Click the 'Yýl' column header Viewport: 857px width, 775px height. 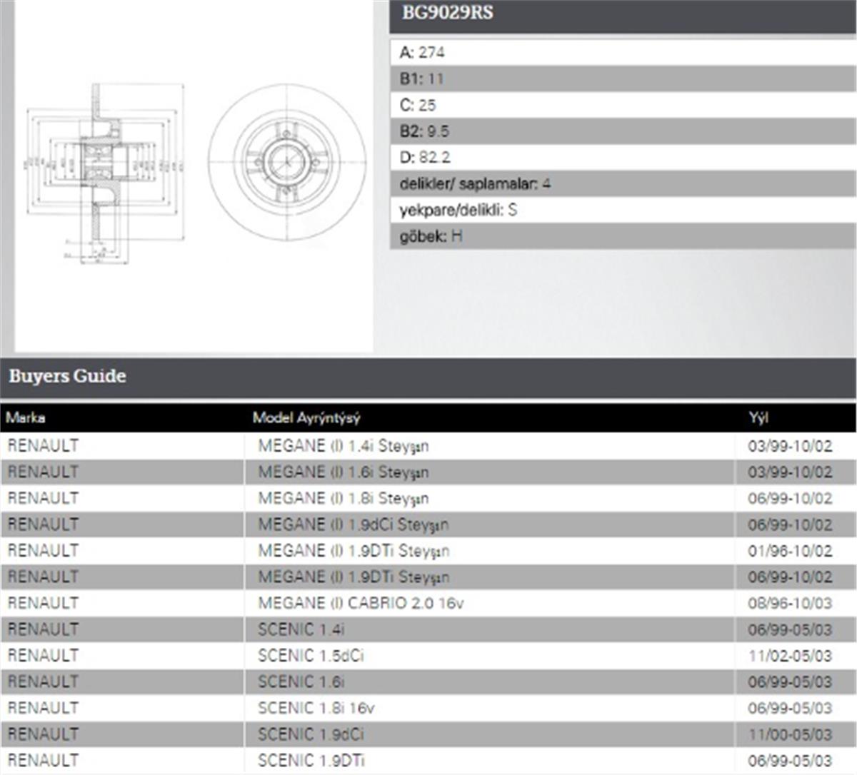click(x=758, y=417)
